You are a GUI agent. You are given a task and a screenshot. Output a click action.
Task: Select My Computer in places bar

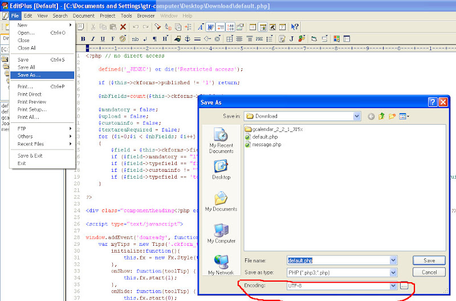tap(221, 233)
